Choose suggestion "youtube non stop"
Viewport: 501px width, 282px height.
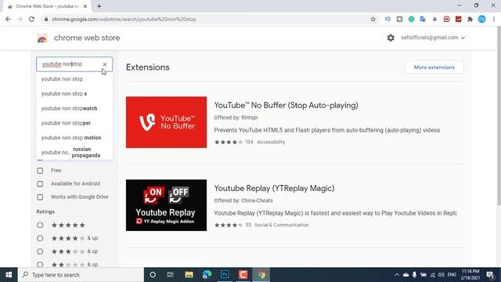click(x=74, y=79)
